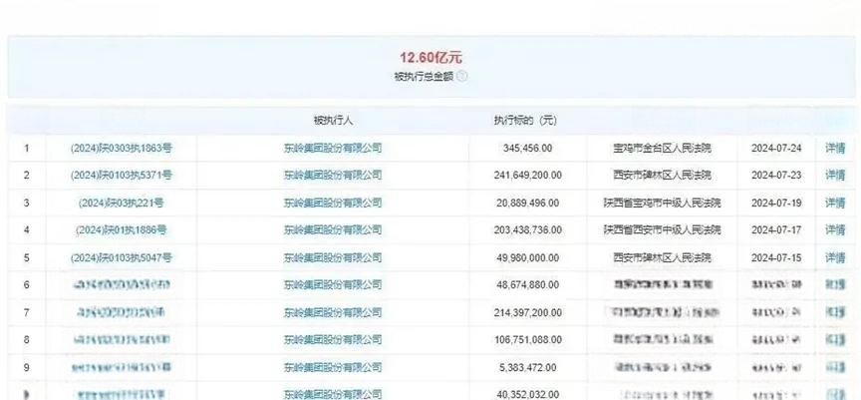The height and width of the screenshot is (400, 861).
Task: Select date 2024-07-19
Action: (776, 202)
